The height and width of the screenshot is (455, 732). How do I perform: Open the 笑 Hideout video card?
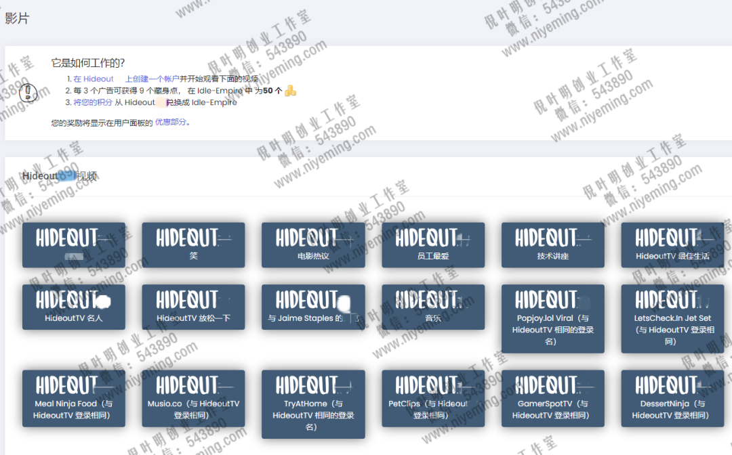pyautogui.click(x=193, y=244)
